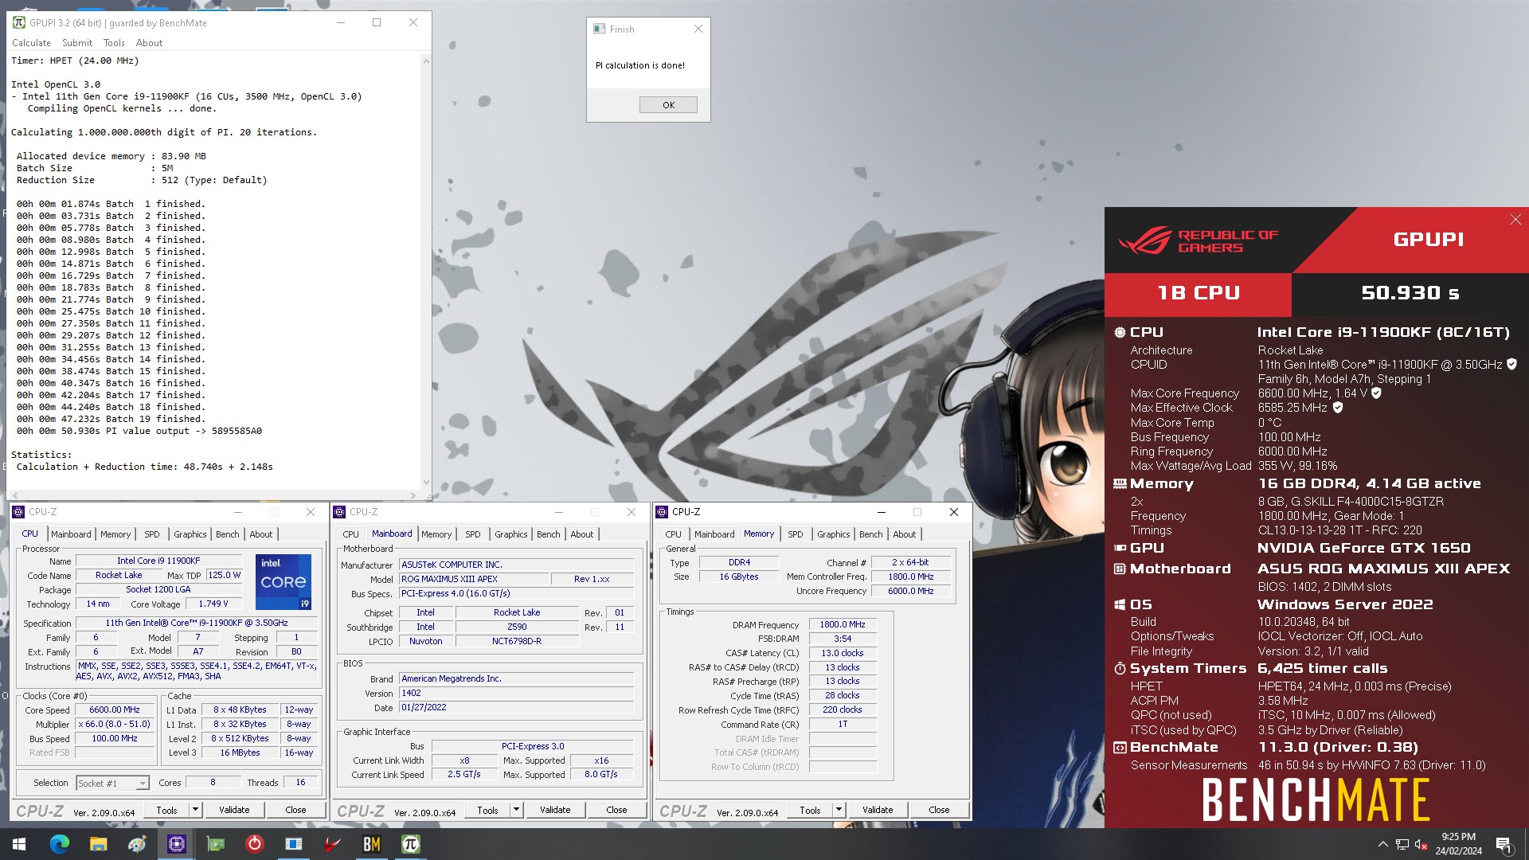
Task: Click the muted volume tray icon
Action: (1421, 844)
